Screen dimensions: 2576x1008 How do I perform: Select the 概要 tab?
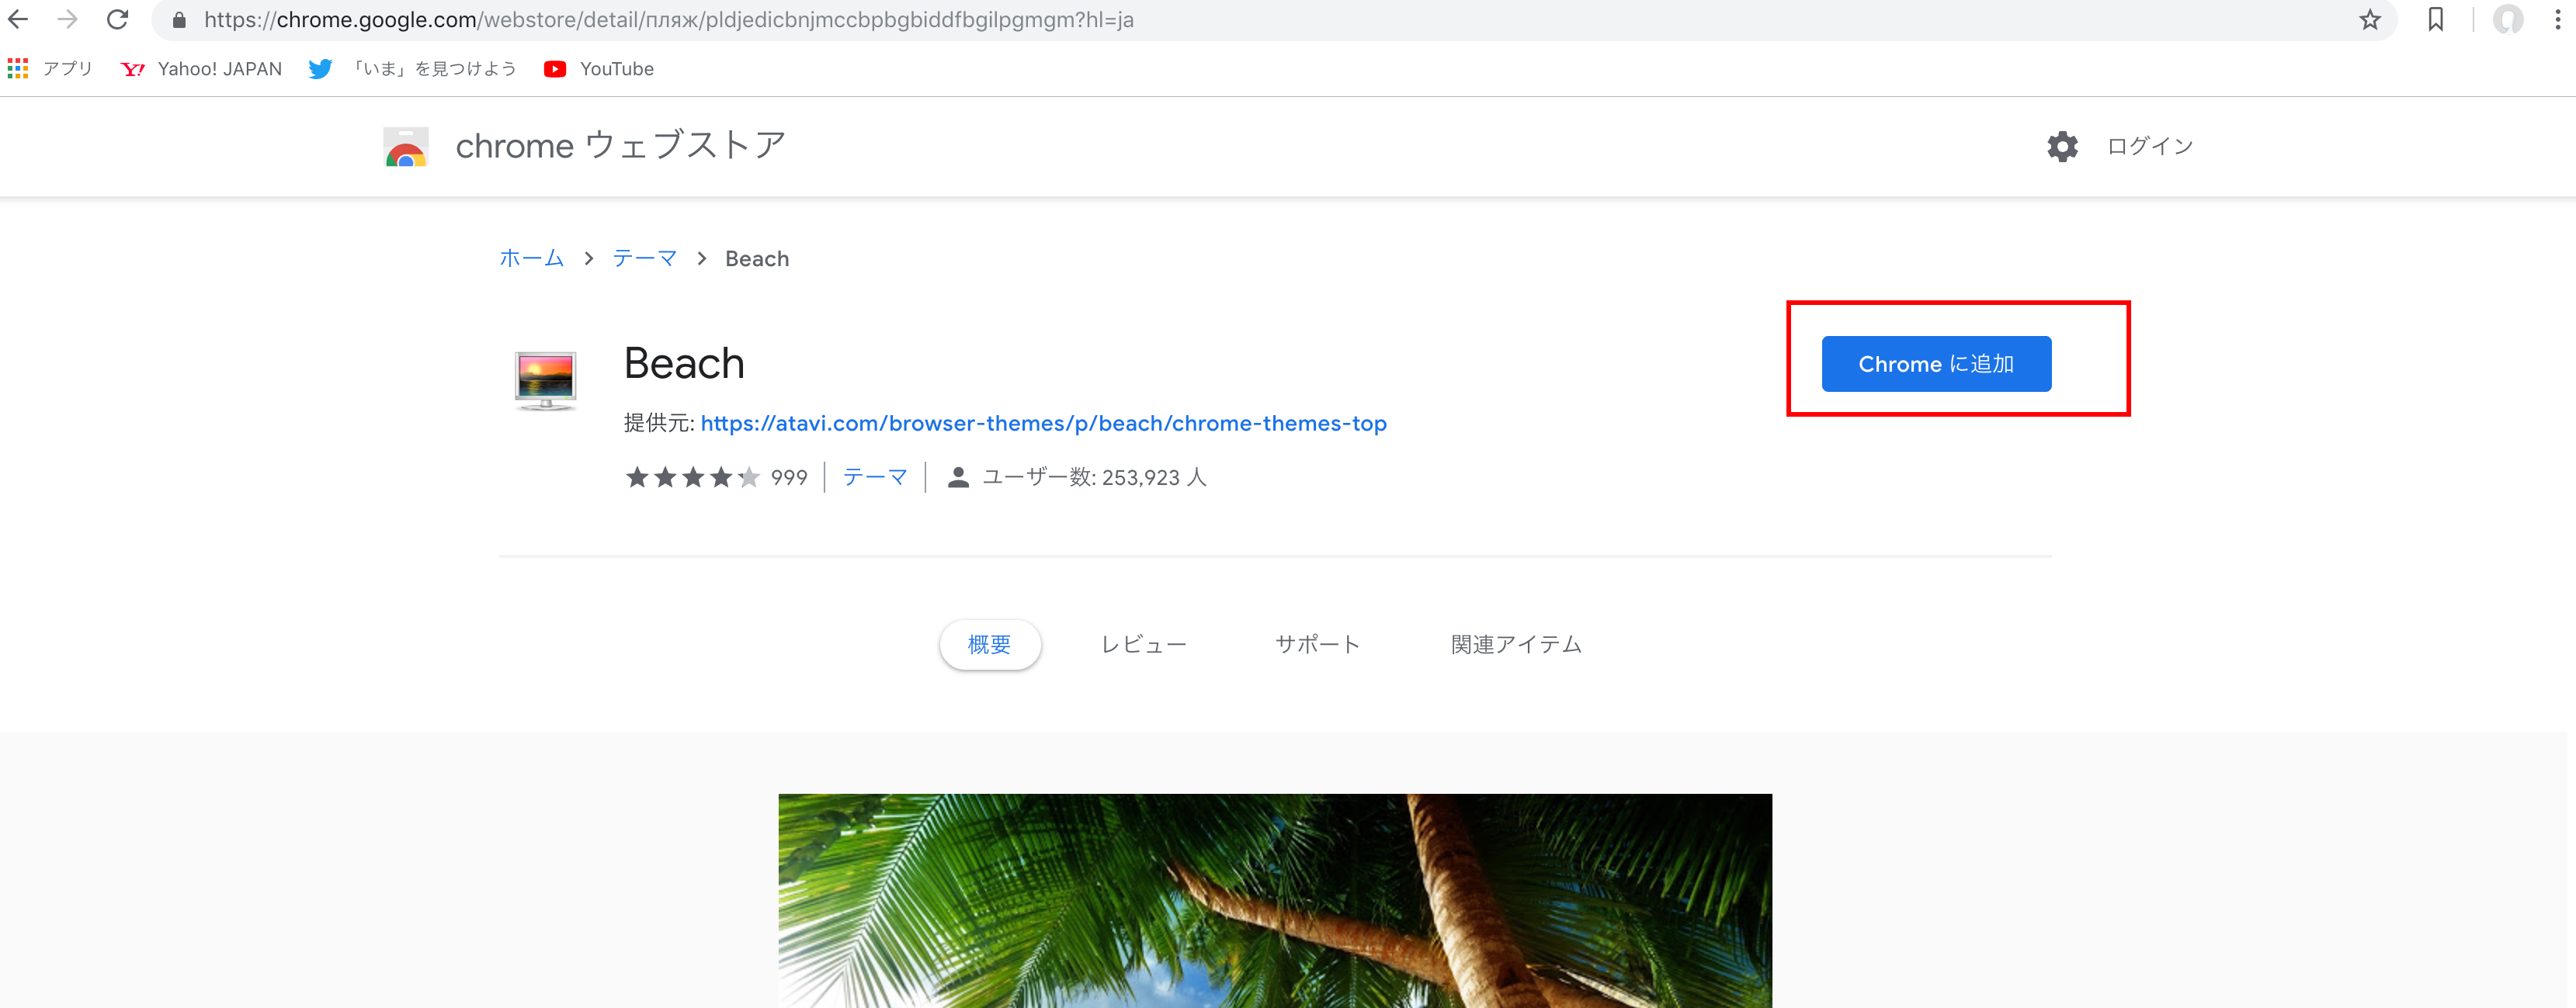[x=990, y=644]
